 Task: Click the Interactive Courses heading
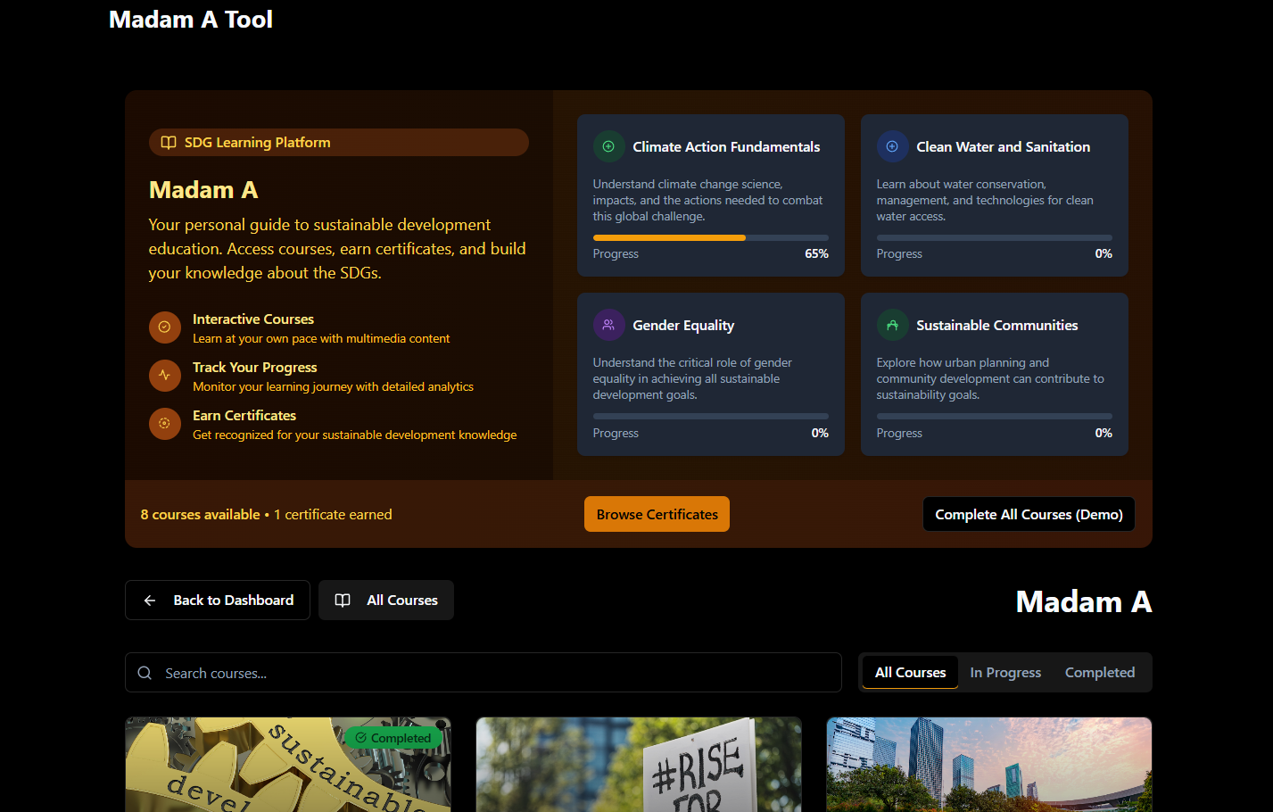coord(253,319)
